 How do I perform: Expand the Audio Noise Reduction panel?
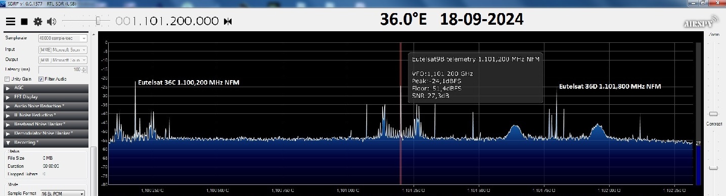tap(46, 106)
